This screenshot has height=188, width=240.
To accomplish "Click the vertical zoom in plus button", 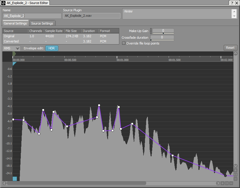I will [x=236, y=170].
